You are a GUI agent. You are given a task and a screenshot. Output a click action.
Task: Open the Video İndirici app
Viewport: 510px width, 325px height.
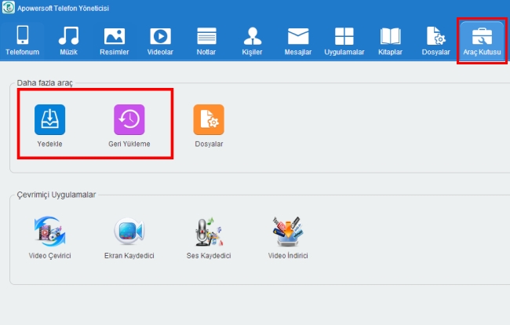(288, 238)
